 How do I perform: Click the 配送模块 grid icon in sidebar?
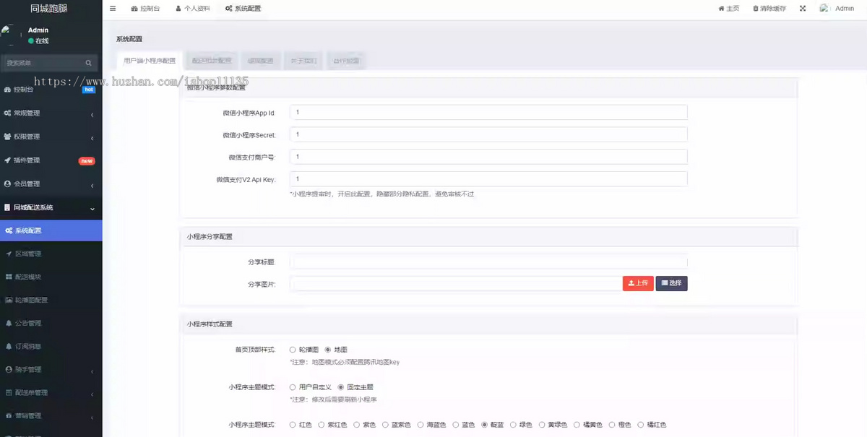pyautogui.click(x=9, y=277)
